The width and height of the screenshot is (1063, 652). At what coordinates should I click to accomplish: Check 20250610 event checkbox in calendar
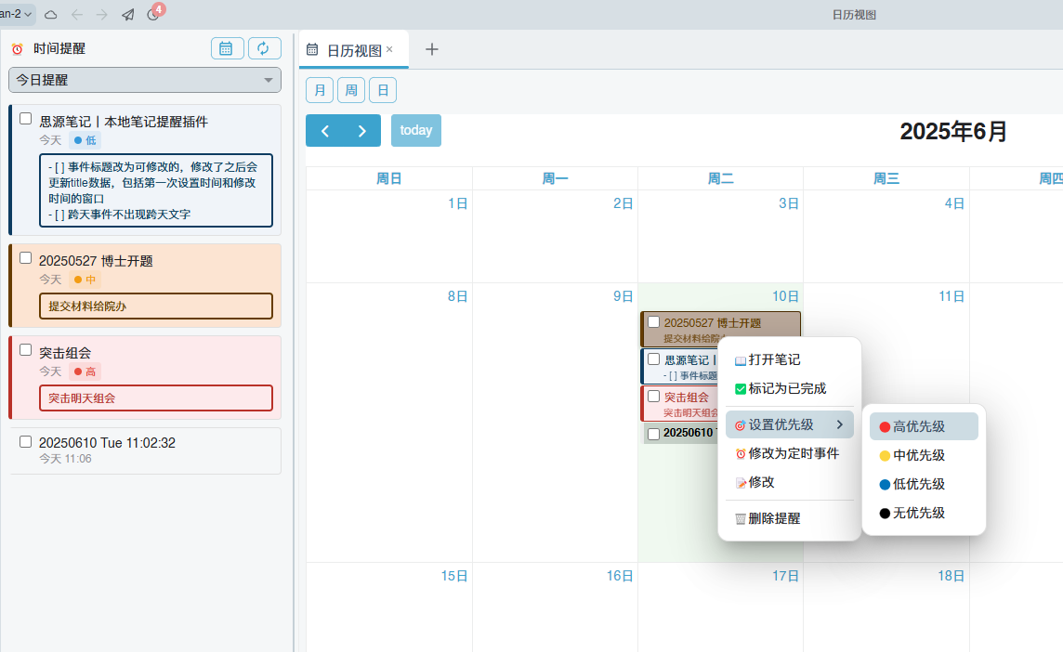[x=653, y=435]
